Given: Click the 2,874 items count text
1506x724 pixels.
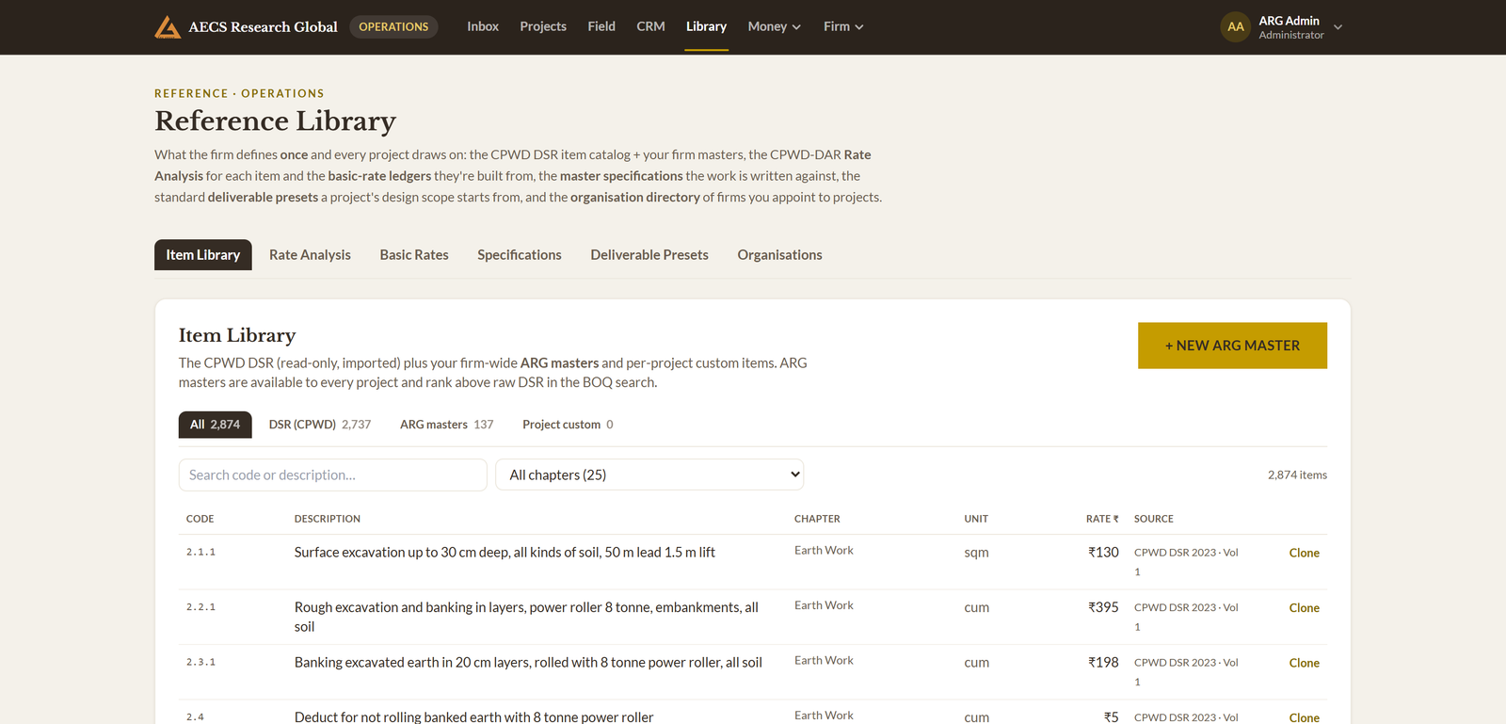Looking at the screenshot, I should (1297, 475).
